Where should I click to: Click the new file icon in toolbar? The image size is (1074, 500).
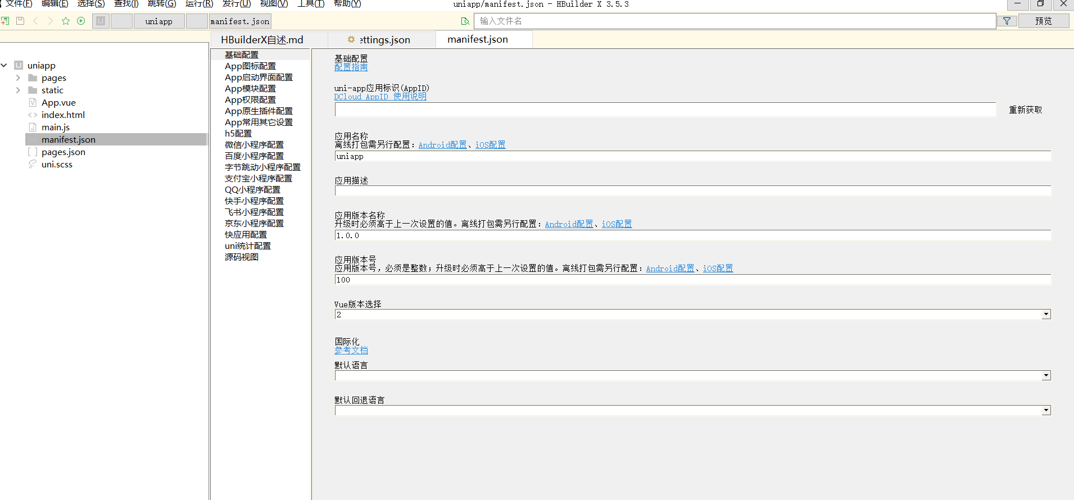(x=5, y=21)
